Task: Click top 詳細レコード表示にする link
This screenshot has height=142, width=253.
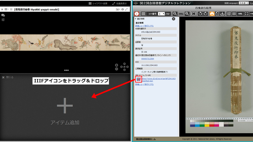Action: (144, 26)
